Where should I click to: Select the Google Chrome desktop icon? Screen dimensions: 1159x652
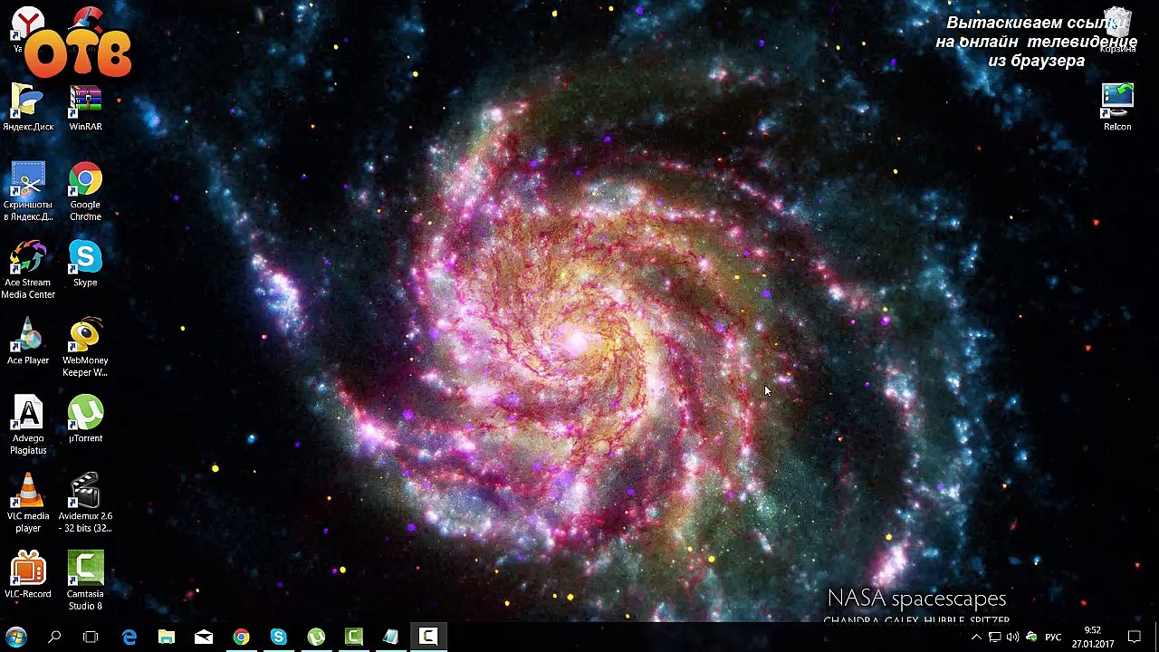[85, 191]
